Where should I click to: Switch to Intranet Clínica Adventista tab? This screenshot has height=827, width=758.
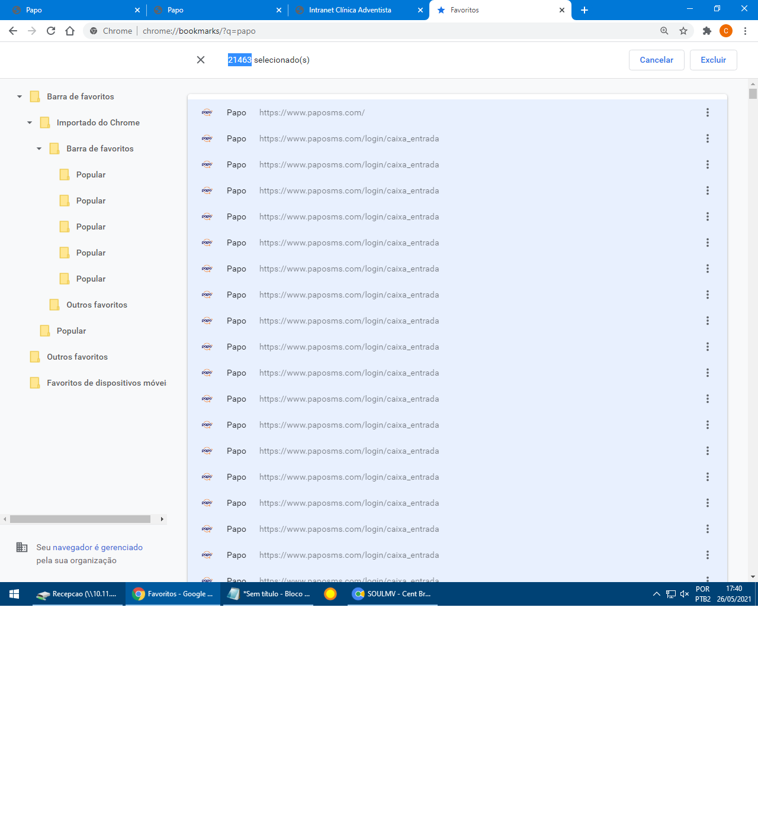pos(358,10)
